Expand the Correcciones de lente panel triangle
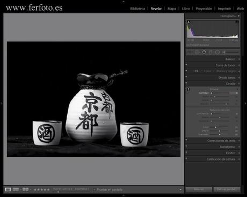Image resolution: width=247 pixels, height=197 pixels. 238,141
